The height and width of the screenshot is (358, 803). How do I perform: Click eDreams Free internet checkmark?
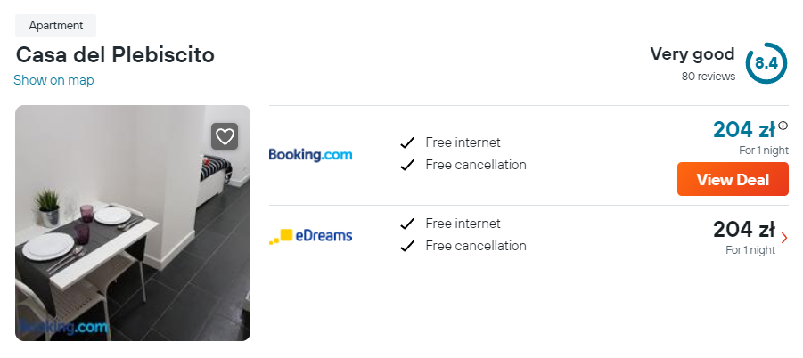(x=407, y=224)
